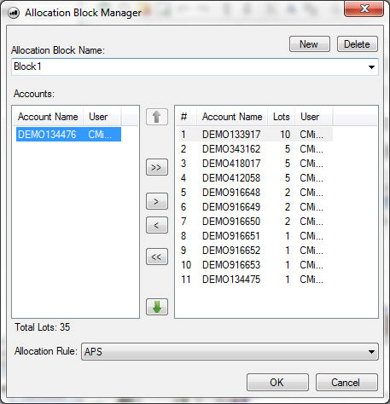The width and height of the screenshot is (390, 404).
Task: Click the Lots column header
Action: tap(282, 117)
